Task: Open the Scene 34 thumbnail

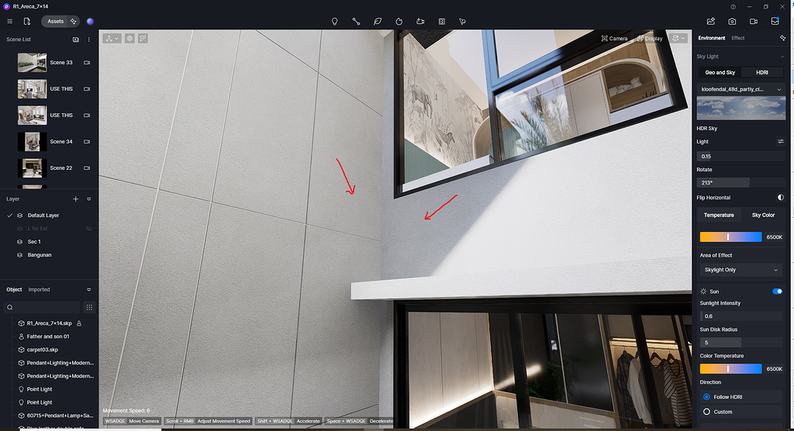Action: tap(33, 142)
